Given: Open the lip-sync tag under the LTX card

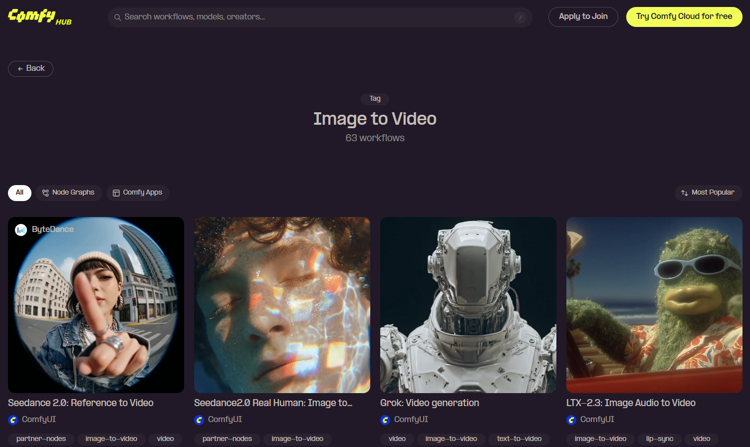Looking at the screenshot, I should 660,439.
